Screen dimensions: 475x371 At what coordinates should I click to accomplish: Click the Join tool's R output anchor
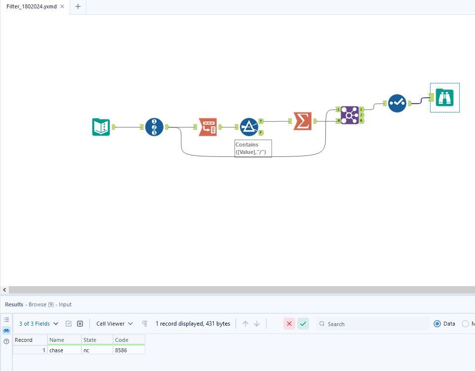pyautogui.click(x=361, y=121)
